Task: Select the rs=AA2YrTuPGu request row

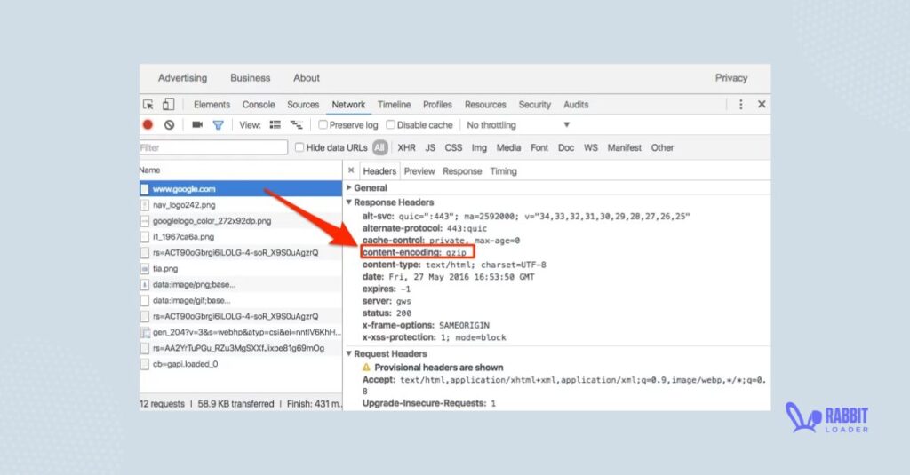Action: point(241,348)
